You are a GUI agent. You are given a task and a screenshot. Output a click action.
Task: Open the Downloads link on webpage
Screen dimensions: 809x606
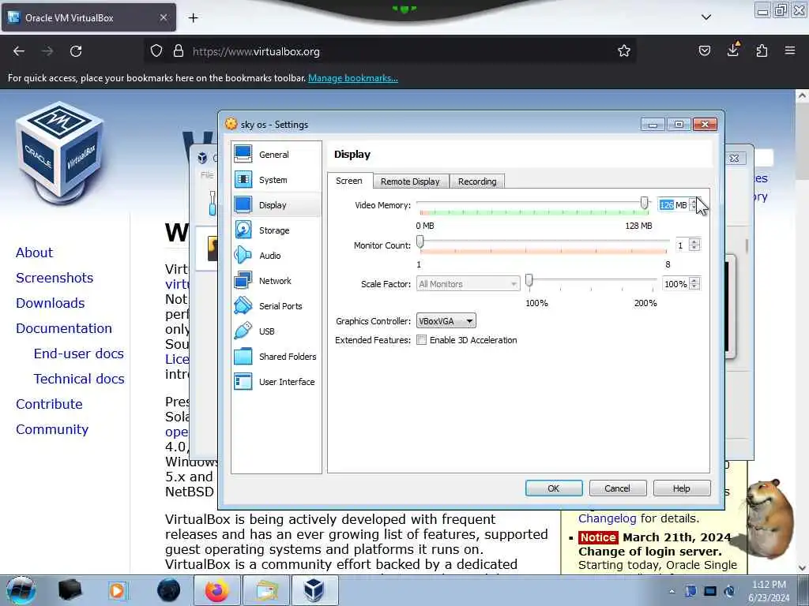click(x=50, y=303)
